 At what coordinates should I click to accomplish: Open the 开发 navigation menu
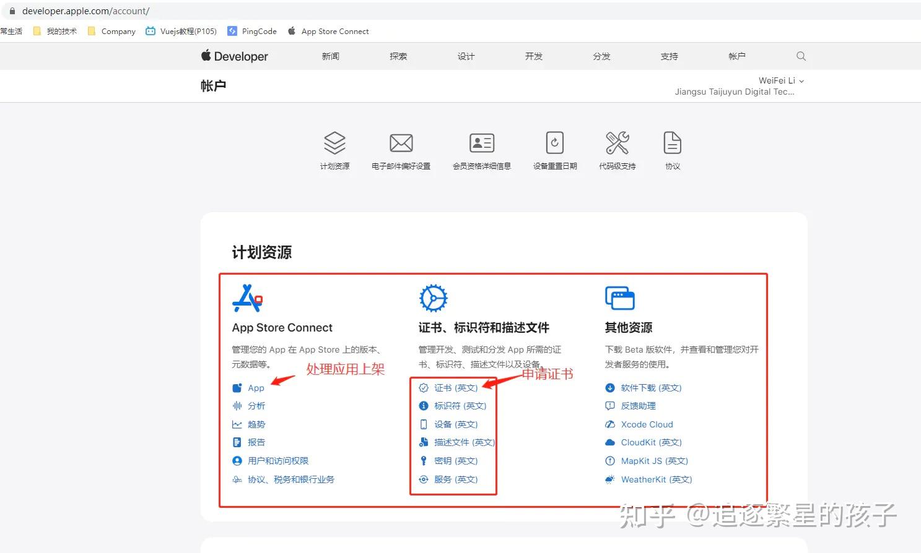pos(533,56)
